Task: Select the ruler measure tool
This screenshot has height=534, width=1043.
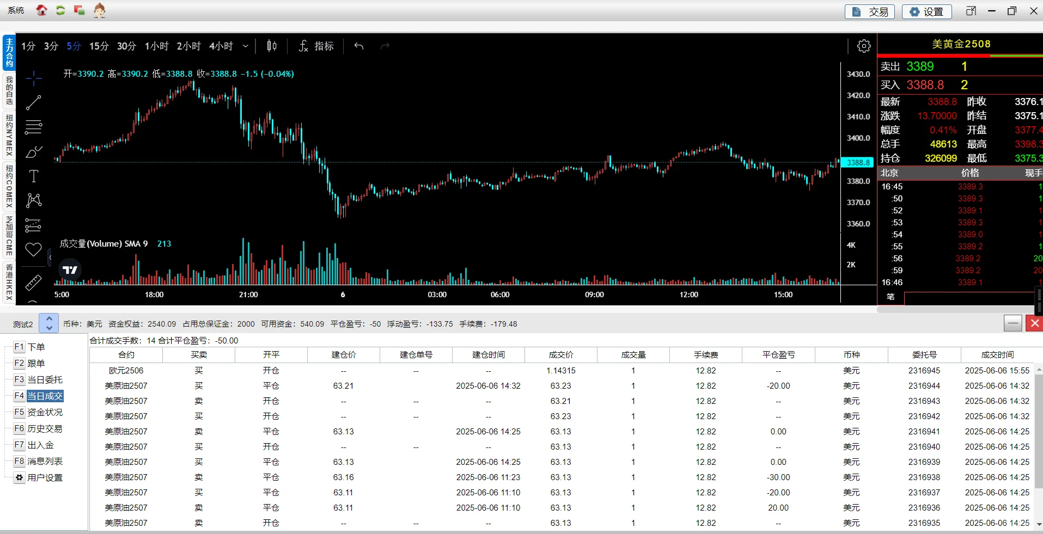Action: (x=34, y=283)
